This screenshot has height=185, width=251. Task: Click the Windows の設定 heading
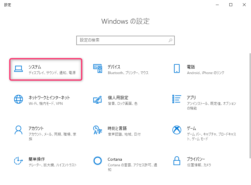click(125, 21)
